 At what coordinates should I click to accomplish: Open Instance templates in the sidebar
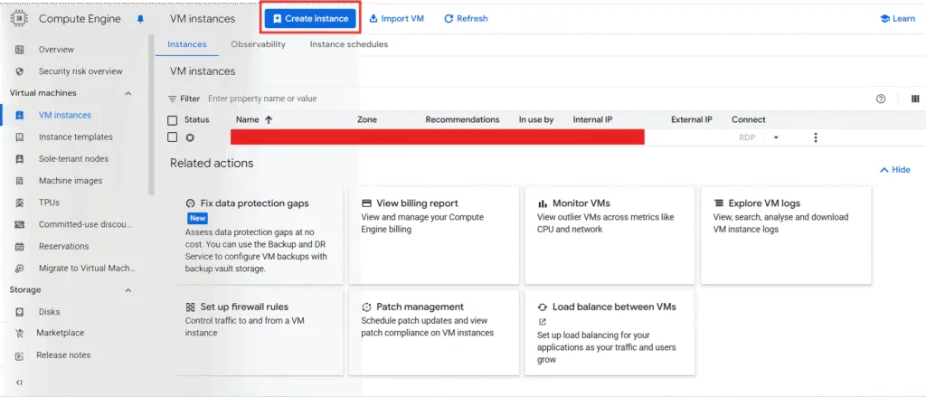(x=76, y=137)
